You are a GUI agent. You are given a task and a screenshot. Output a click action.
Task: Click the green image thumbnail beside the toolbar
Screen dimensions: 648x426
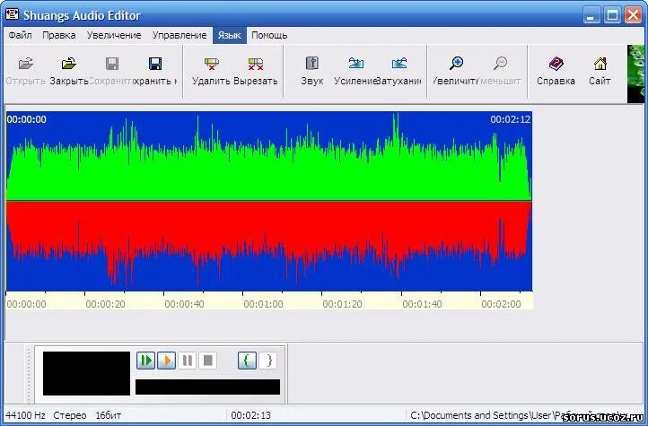[x=637, y=74]
